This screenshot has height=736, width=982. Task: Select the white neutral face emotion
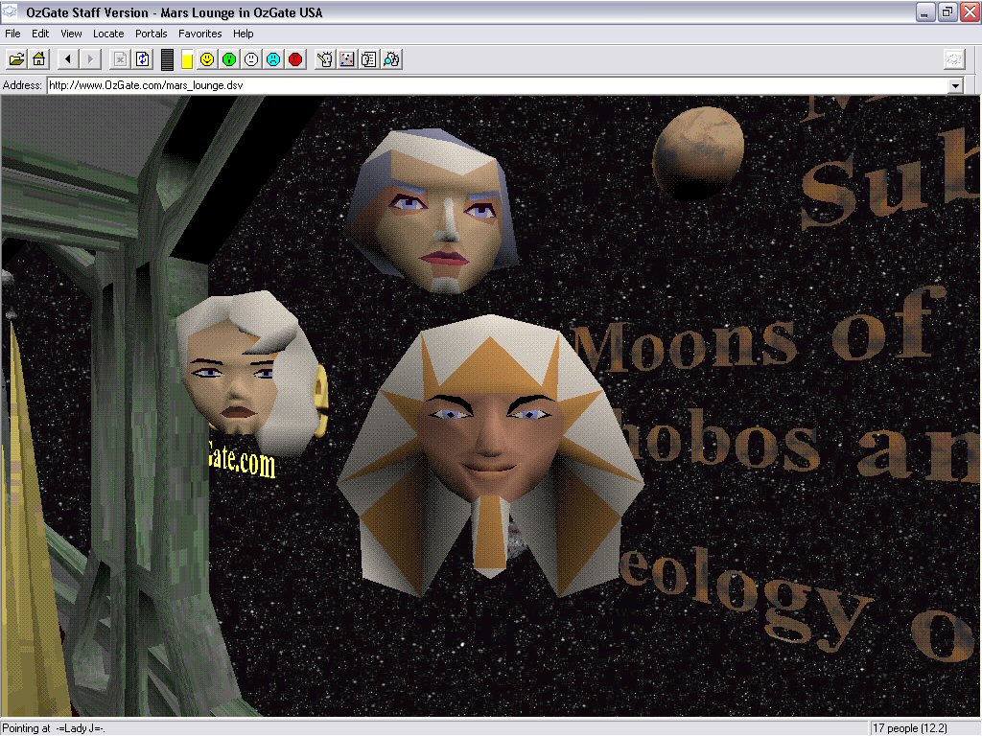coord(251,59)
